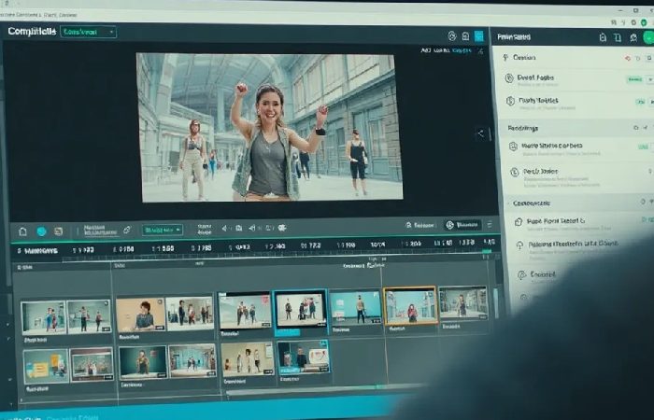The width and height of the screenshot is (654, 420).
Task: Click the cyan text label above the preview
Action: click(x=462, y=50)
